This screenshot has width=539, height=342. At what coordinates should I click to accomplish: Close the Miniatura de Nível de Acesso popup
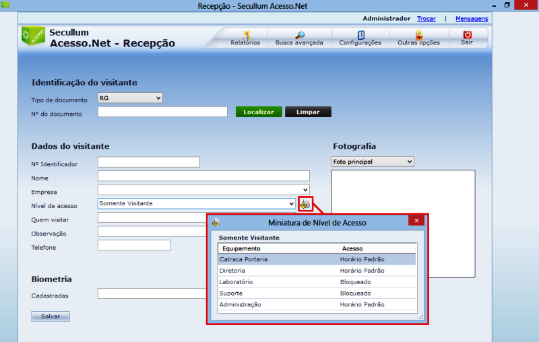pos(417,221)
